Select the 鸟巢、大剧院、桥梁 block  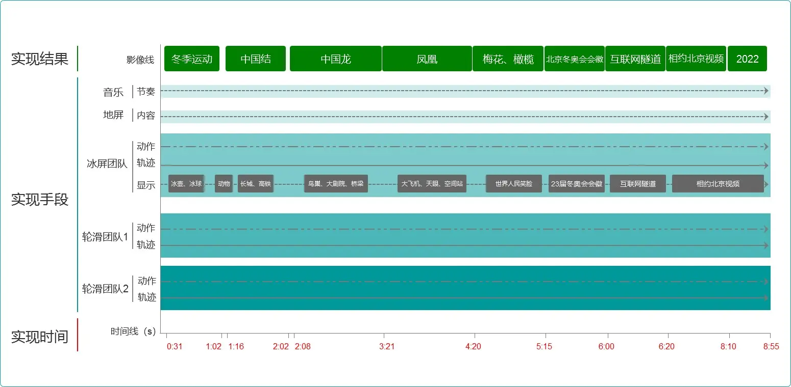click(336, 183)
